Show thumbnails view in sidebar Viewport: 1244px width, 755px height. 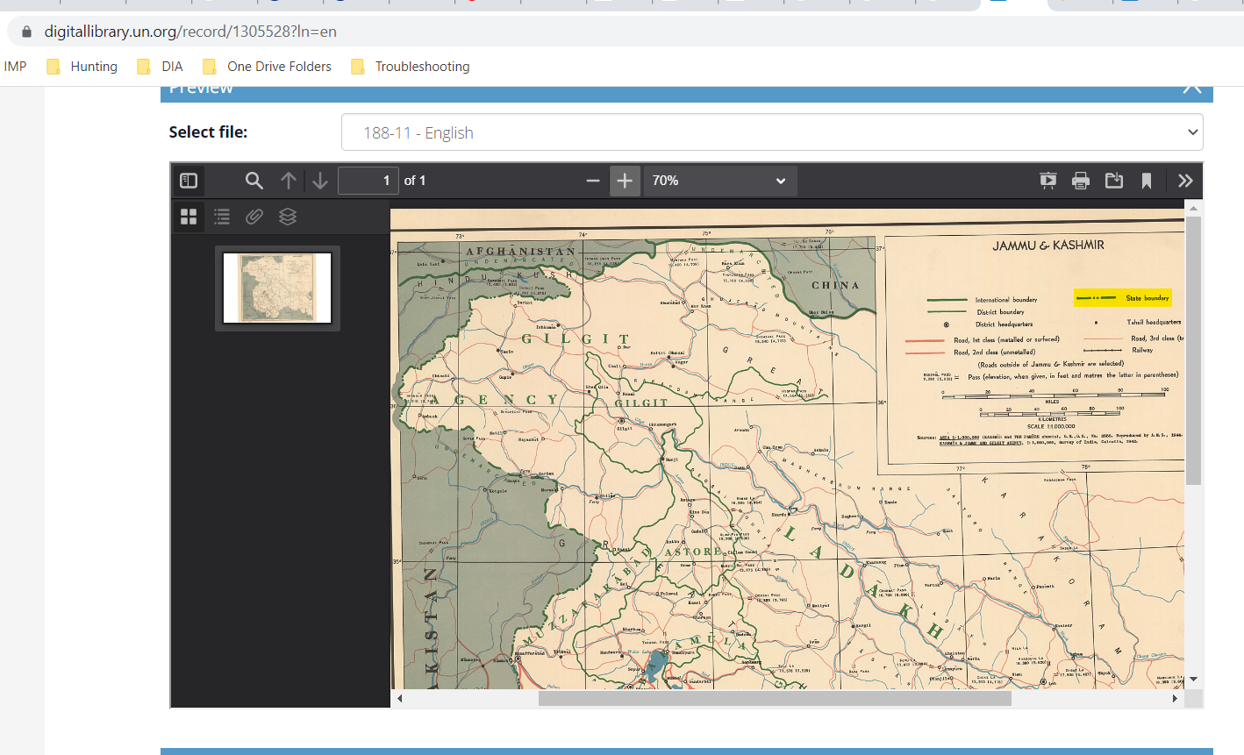(x=189, y=217)
